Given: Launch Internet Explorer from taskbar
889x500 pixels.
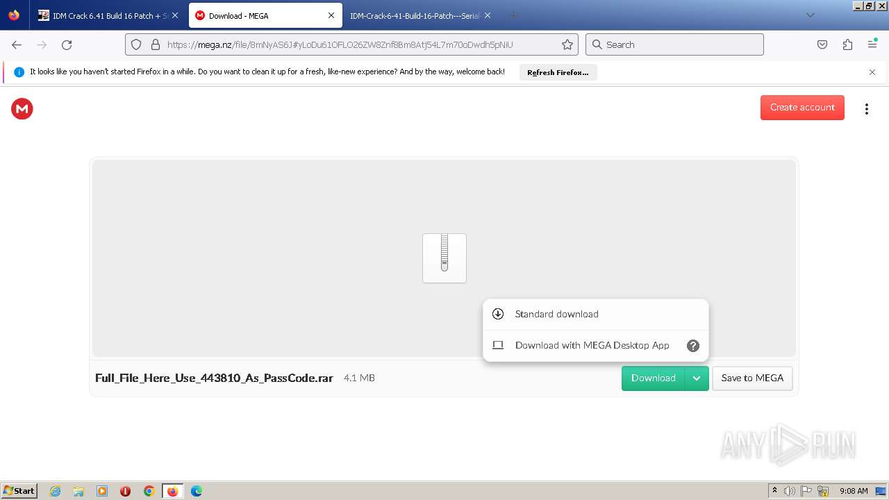Looking at the screenshot, I should [x=56, y=491].
